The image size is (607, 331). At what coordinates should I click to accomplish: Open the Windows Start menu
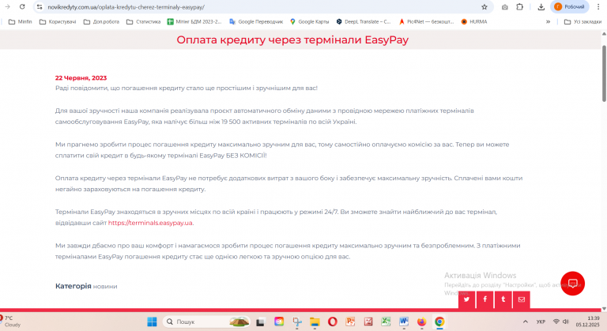[x=152, y=322]
